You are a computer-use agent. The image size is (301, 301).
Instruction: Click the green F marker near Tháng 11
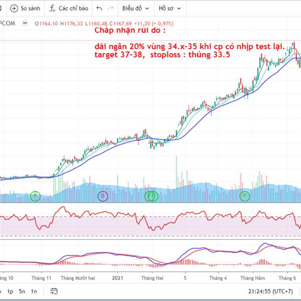35,196
